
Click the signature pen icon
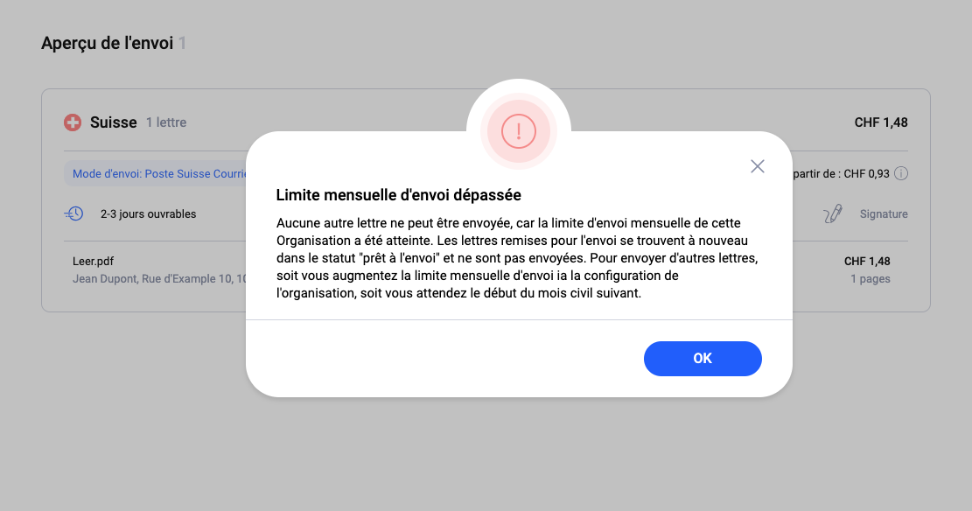[833, 213]
